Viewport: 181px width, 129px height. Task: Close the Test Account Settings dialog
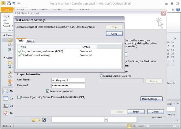114,34
